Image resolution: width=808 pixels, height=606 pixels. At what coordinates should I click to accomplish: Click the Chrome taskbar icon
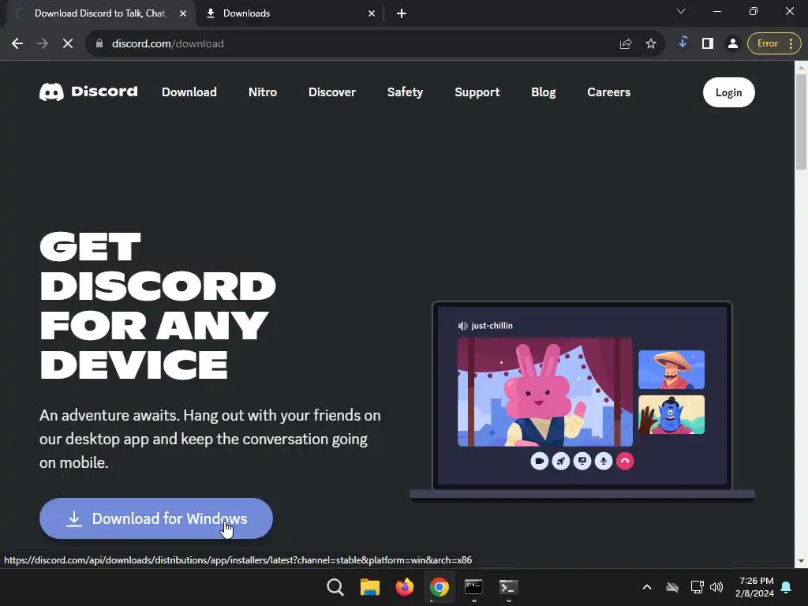pyautogui.click(x=439, y=587)
